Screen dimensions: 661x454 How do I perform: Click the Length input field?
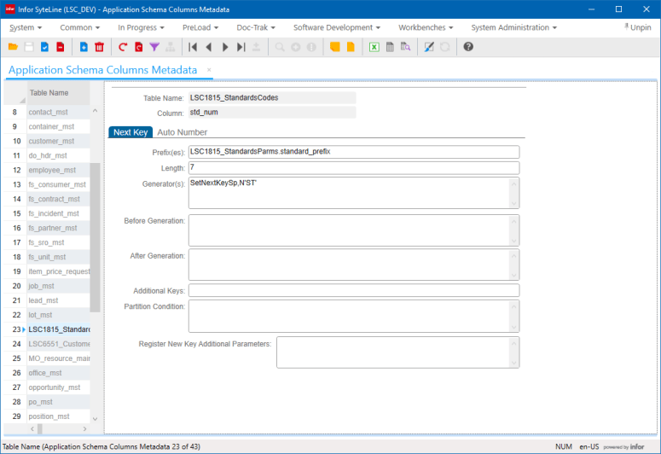pos(354,167)
